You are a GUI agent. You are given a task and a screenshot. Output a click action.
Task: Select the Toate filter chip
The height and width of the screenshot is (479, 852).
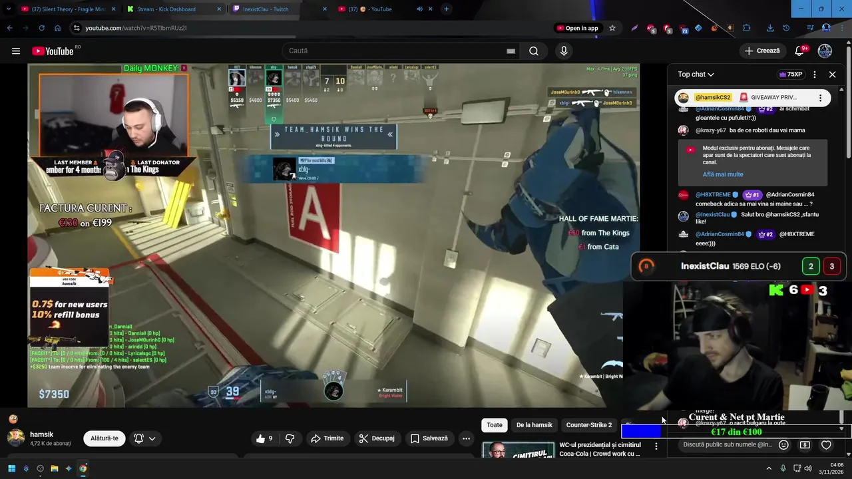tap(495, 425)
